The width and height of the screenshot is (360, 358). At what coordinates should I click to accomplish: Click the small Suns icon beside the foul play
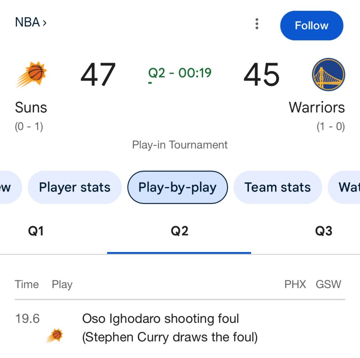coord(55,335)
